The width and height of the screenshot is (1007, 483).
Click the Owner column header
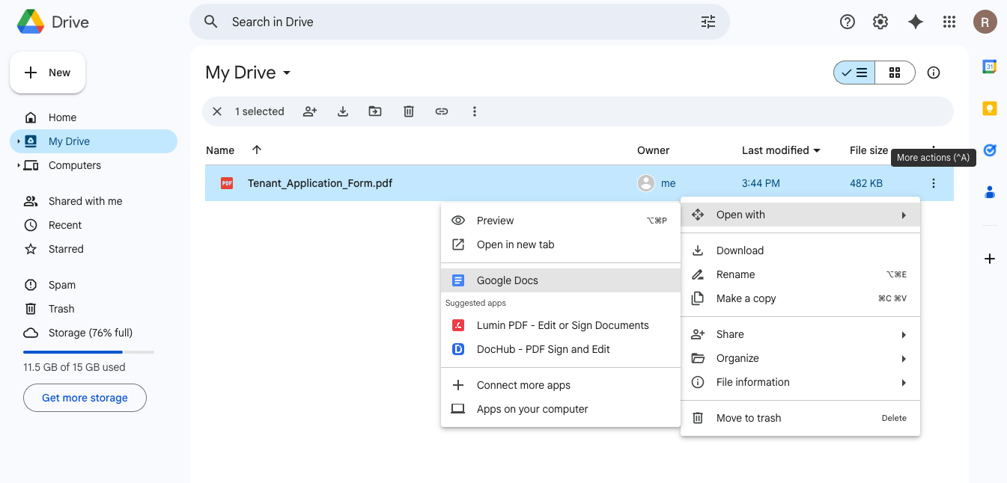[653, 150]
